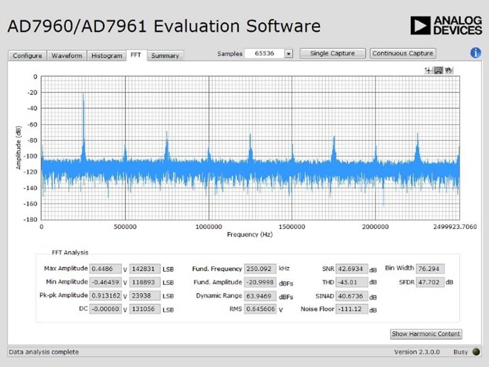Image resolution: width=489 pixels, height=367 pixels.
Task: Click the Noise Floor value field
Action: pyautogui.click(x=352, y=309)
